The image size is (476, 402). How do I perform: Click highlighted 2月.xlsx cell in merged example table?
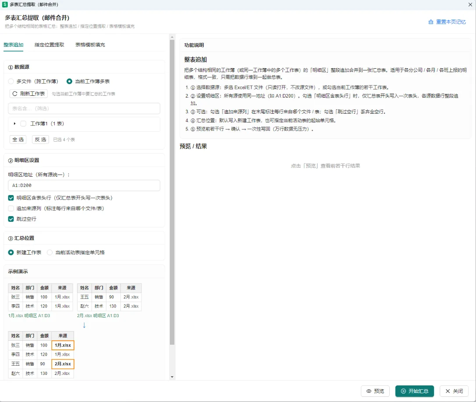click(63, 364)
